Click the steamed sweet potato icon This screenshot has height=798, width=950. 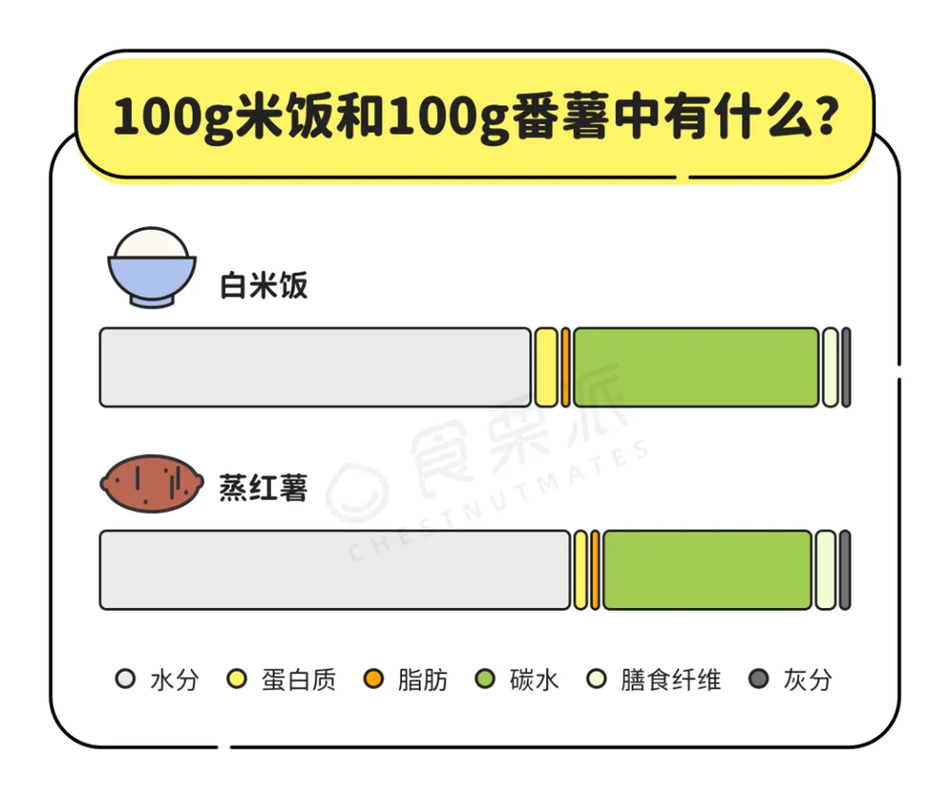coord(152,484)
